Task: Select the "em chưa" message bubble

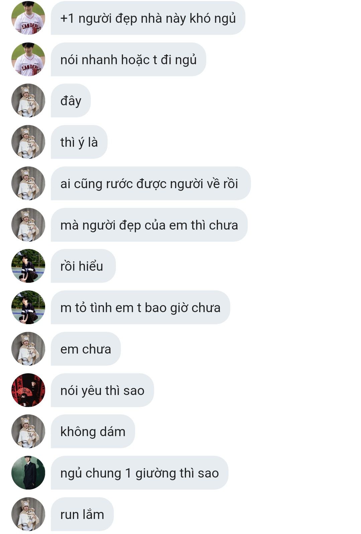Action: pyautogui.click(x=86, y=349)
